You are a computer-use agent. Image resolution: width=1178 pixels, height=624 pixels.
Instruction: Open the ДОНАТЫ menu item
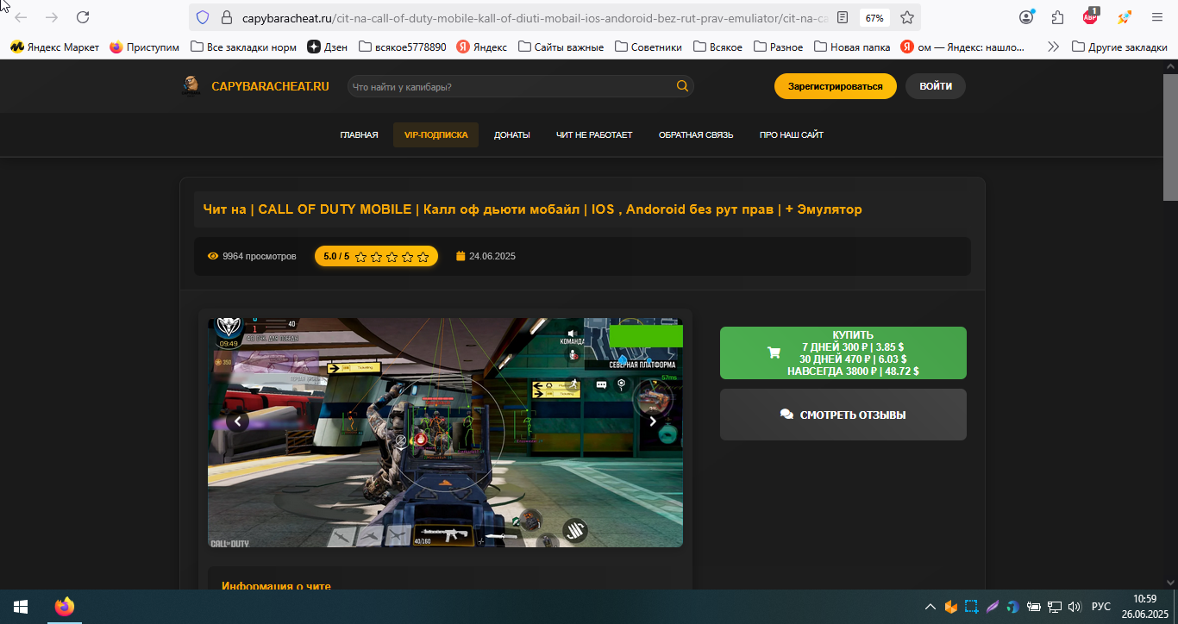tap(511, 134)
